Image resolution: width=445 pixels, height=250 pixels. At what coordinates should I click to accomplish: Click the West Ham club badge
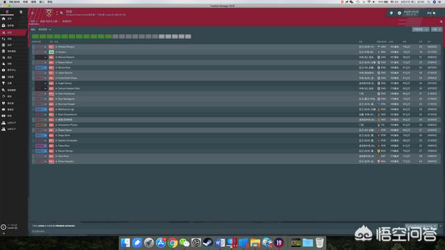(x=49, y=13)
